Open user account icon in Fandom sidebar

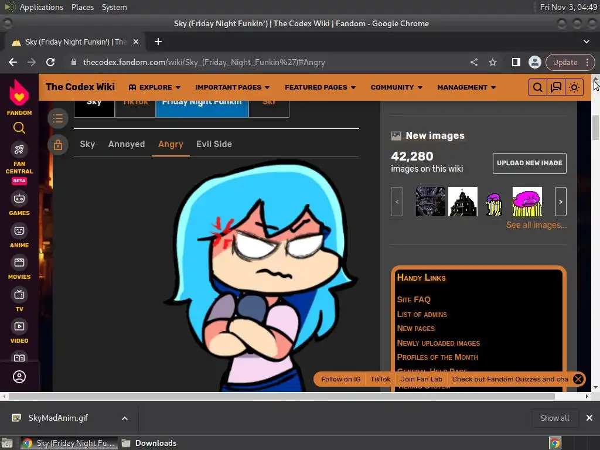click(x=19, y=377)
